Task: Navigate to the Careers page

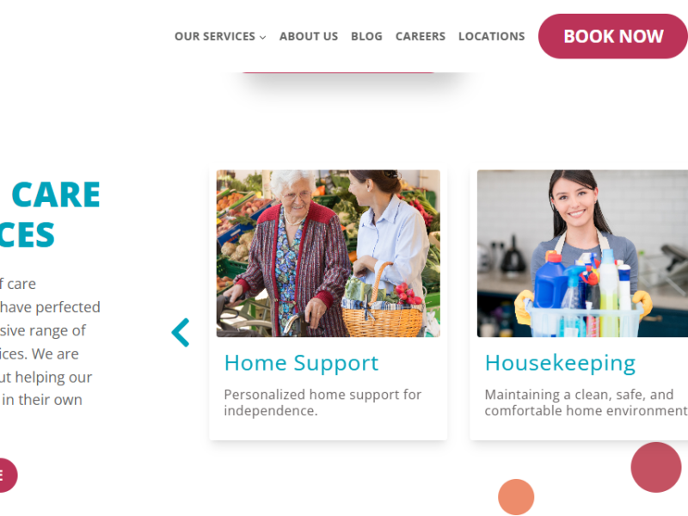Action: 421,36
